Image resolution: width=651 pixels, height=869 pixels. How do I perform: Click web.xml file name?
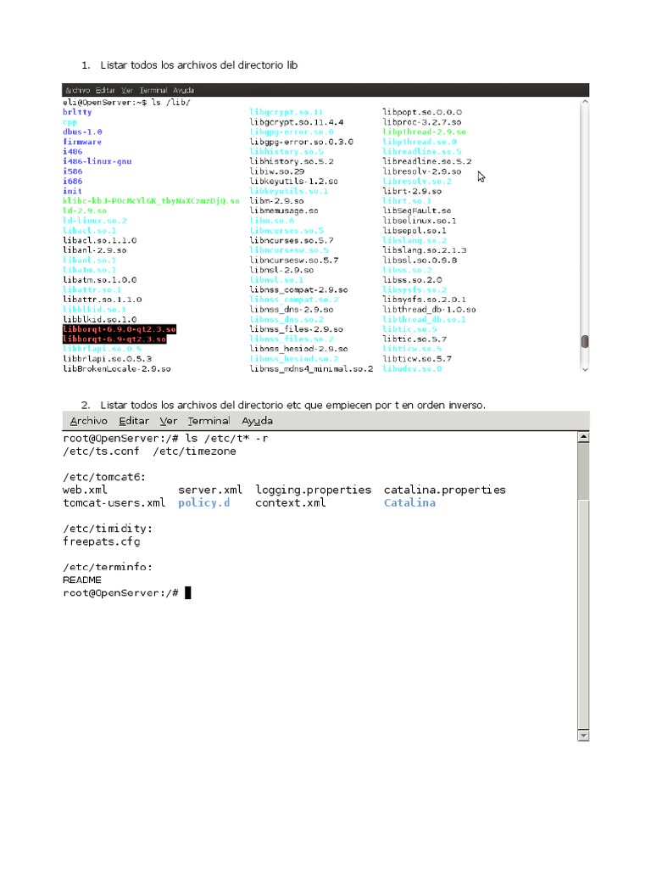coord(85,490)
